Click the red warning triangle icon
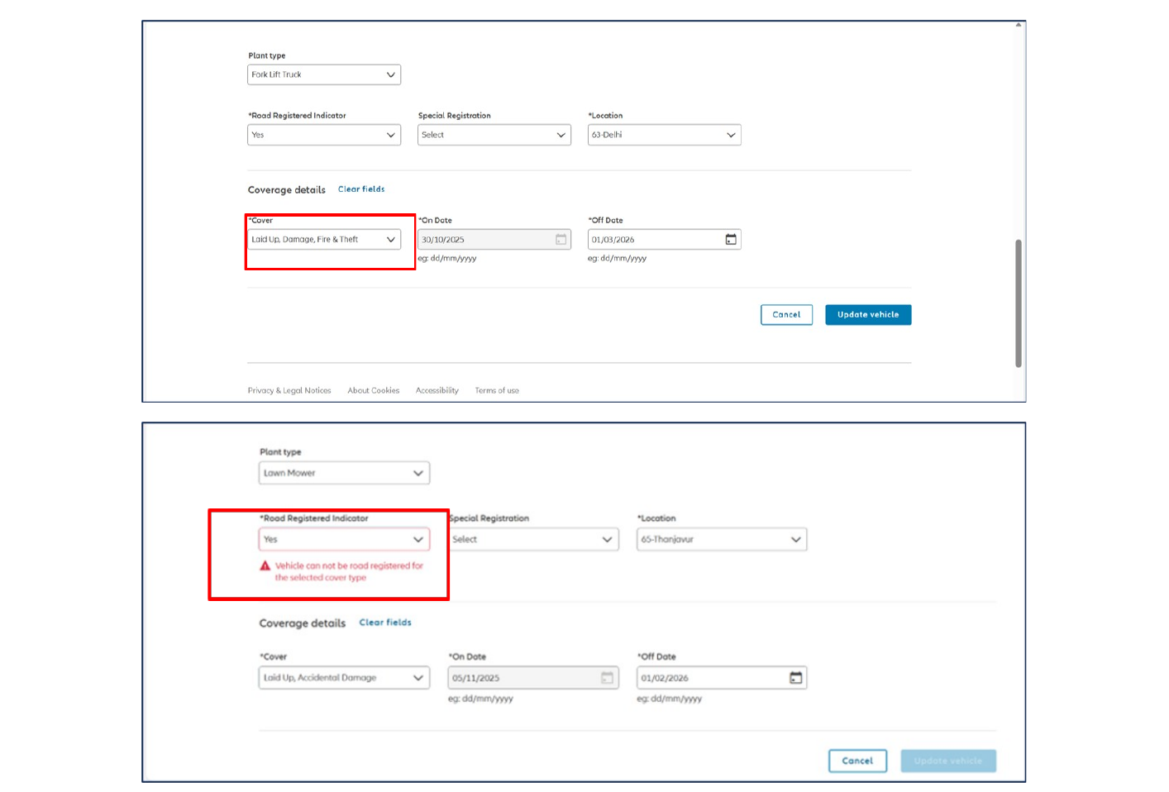1169x792 pixels. (x=265, y=566)
